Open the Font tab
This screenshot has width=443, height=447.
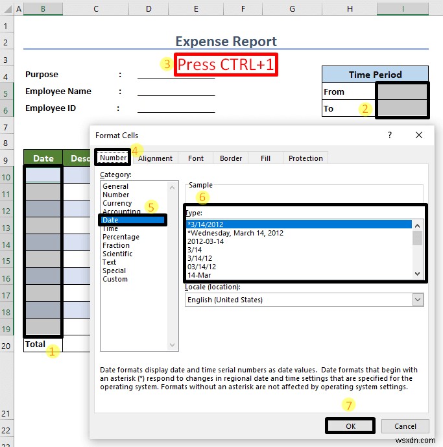click(x=196, y=158)
